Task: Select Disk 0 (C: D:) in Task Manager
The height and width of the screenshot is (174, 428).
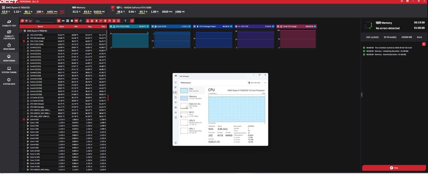Action: (x=192, y=106)
